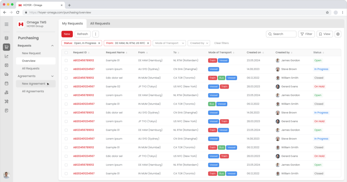Open the Created by filter dropdown
This screenshot has width=347, height=182.
(199, 43)
